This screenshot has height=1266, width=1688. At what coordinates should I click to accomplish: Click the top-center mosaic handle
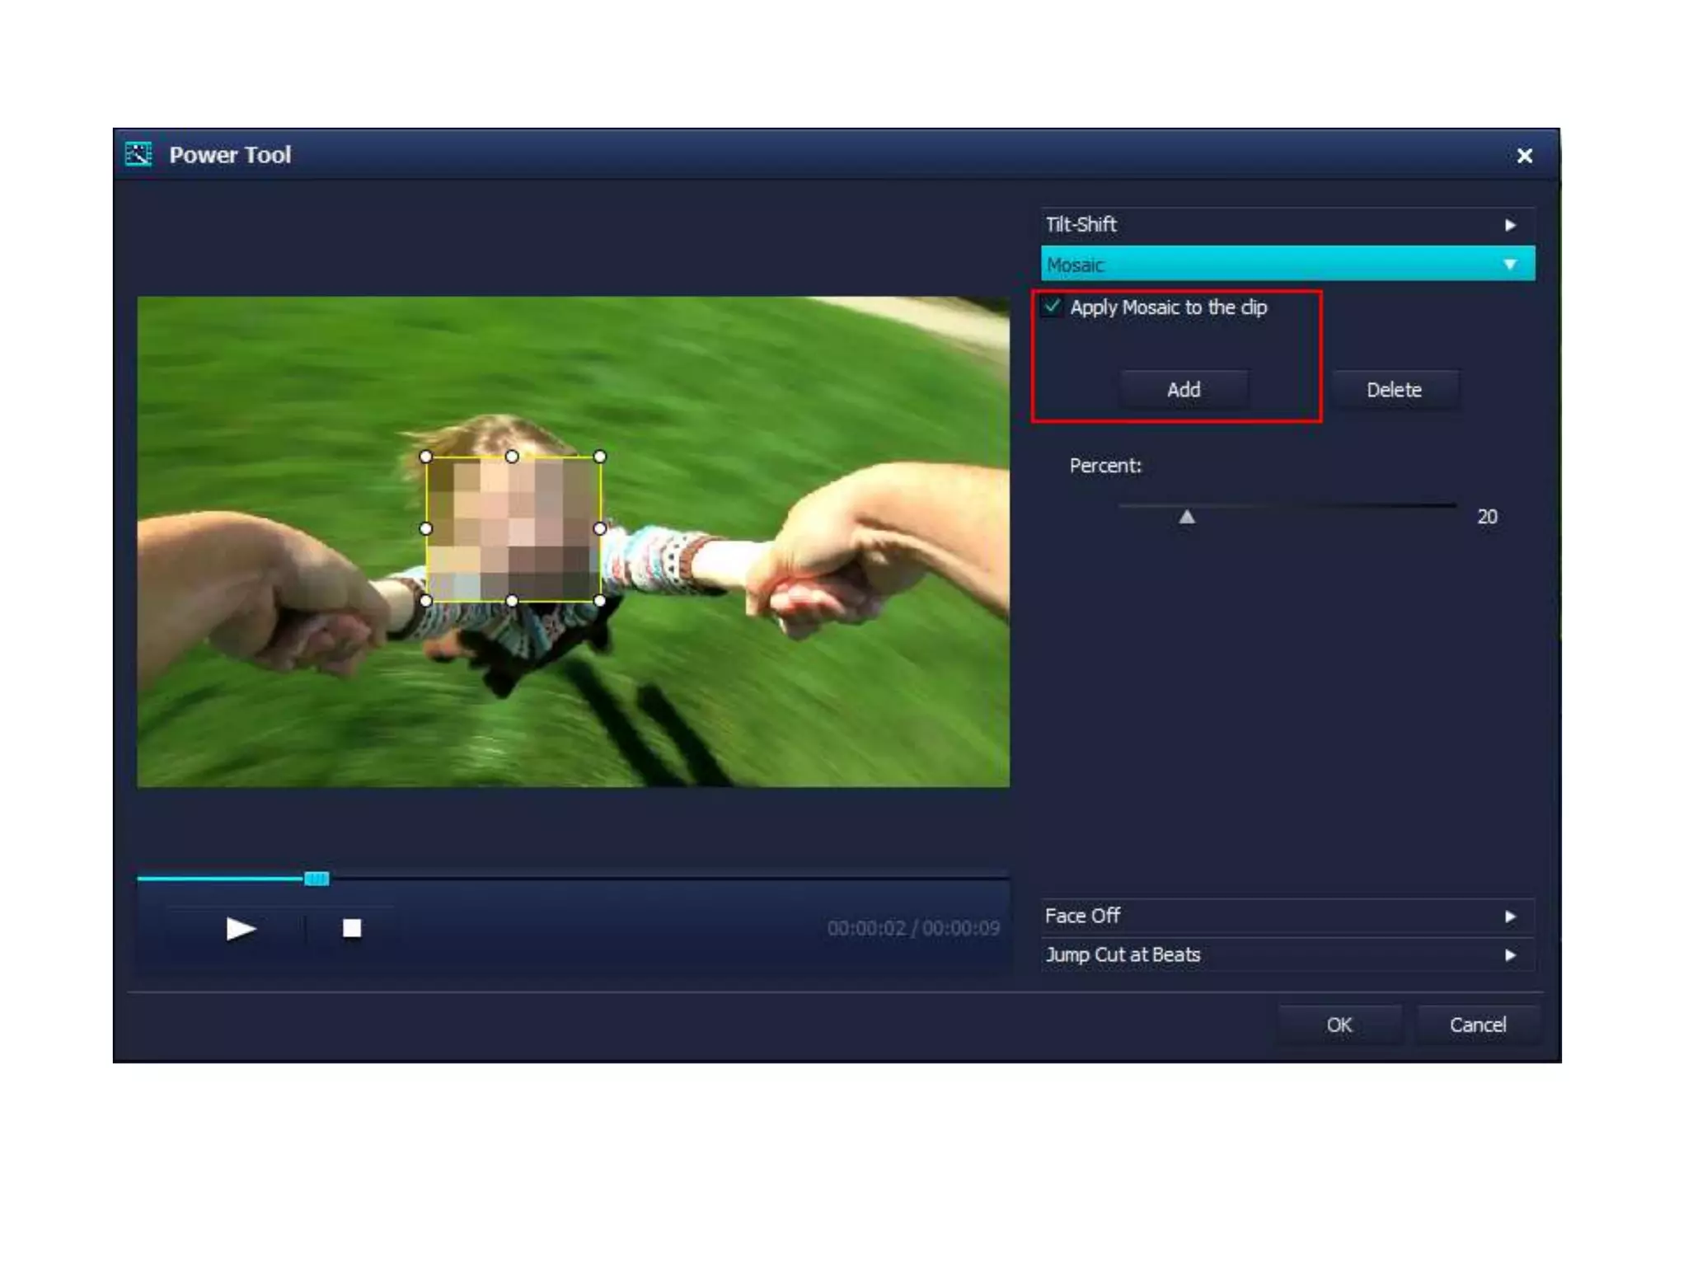[x=512, y=457]
